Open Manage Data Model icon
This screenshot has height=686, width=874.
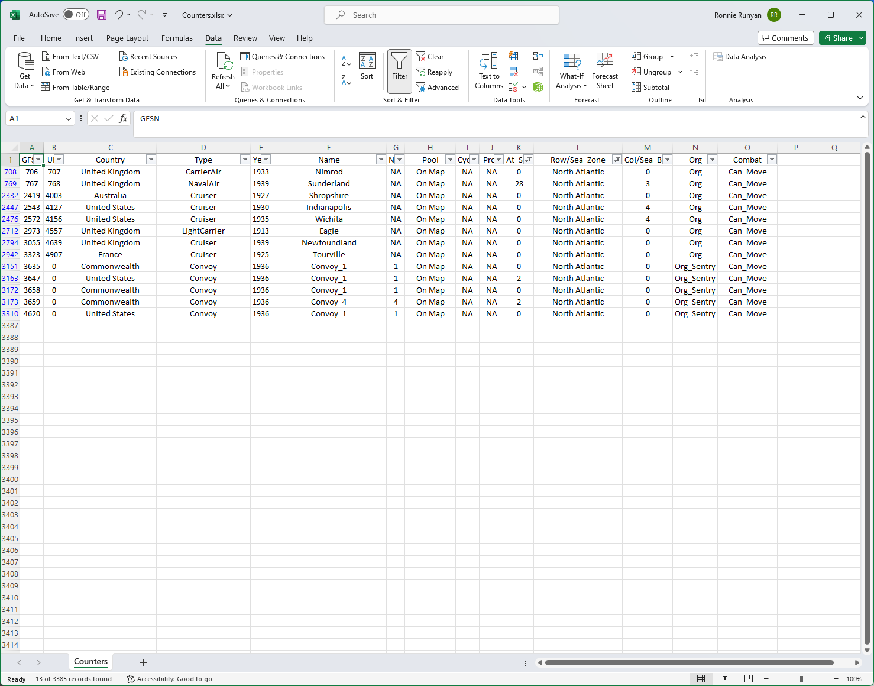pos(538,88)
